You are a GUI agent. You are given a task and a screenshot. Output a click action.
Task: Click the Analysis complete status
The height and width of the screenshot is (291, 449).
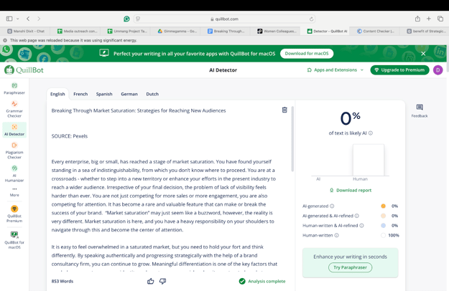point(262,281)
